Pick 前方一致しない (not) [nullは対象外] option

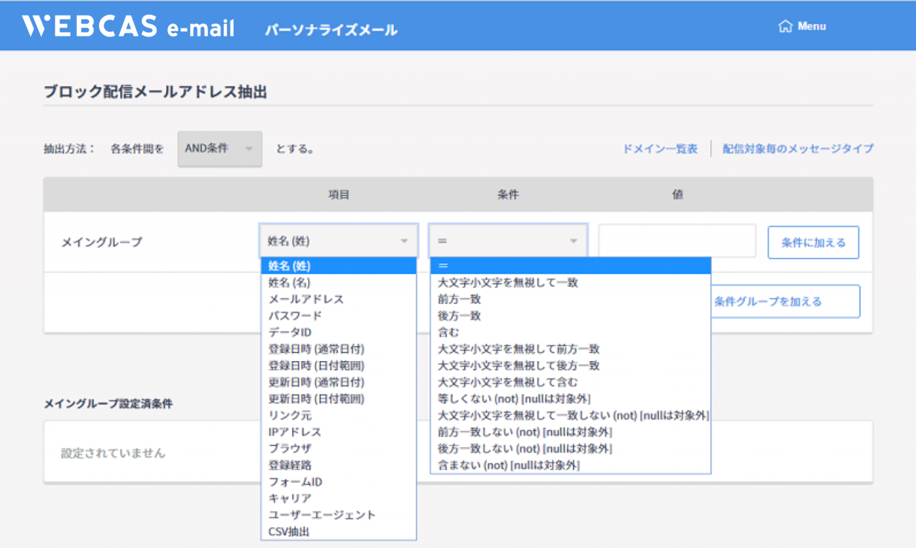click(x=570, y=432)
